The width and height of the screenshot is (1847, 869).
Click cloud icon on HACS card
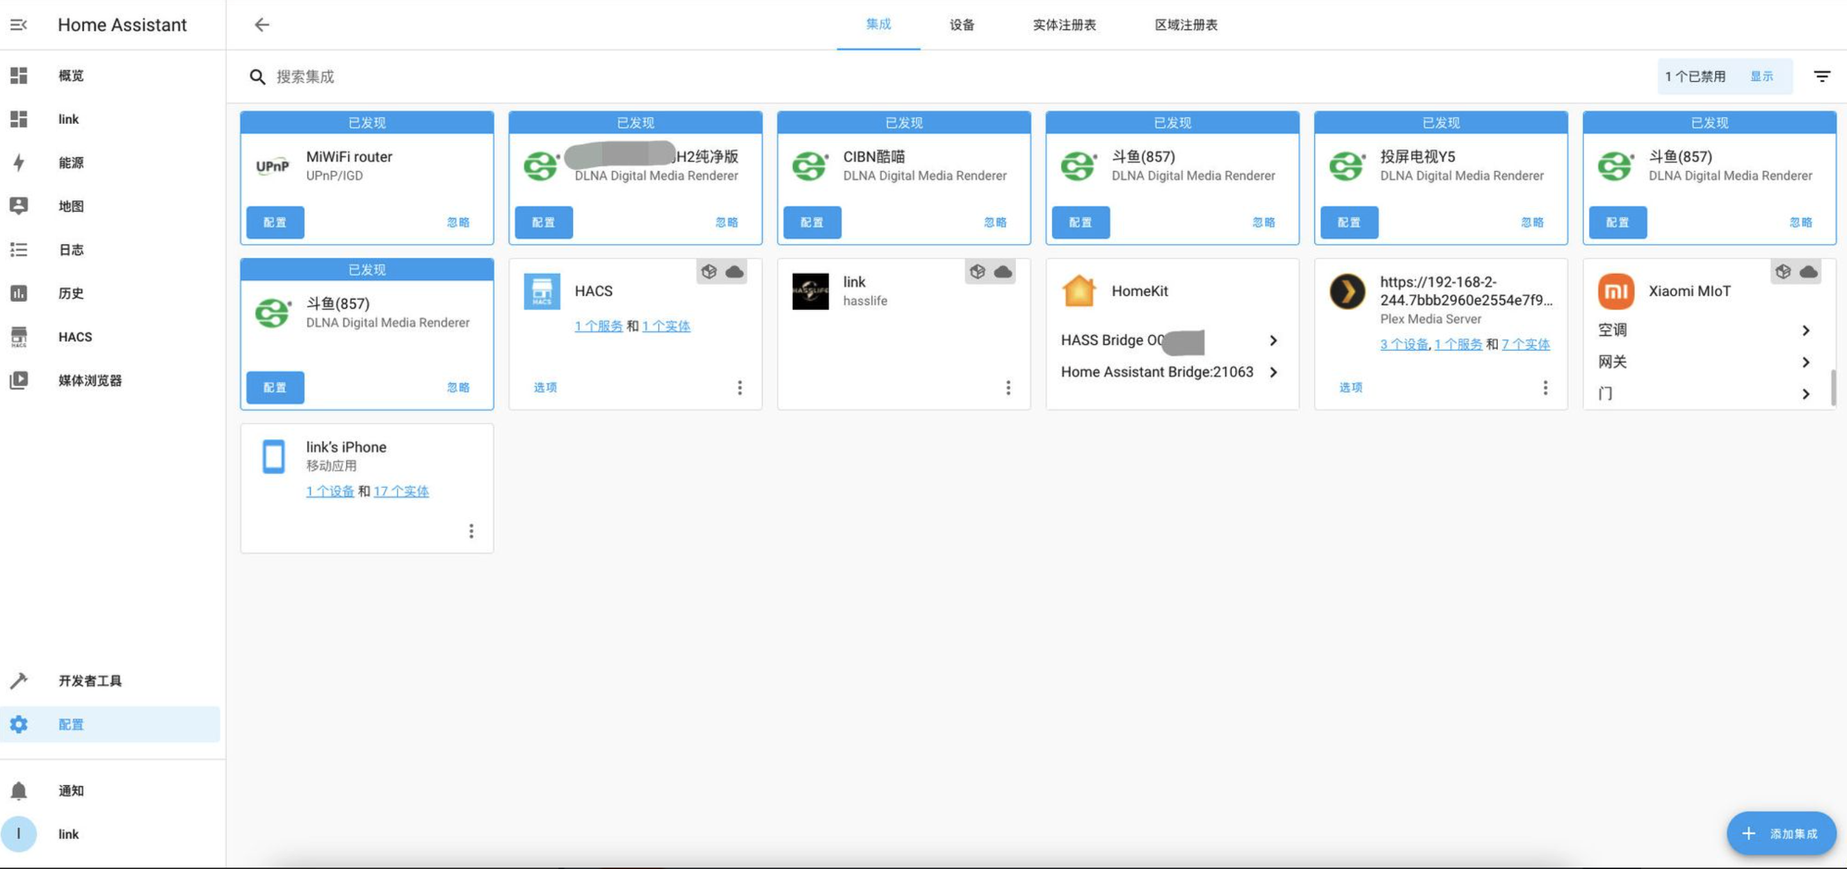pos(734,272)
